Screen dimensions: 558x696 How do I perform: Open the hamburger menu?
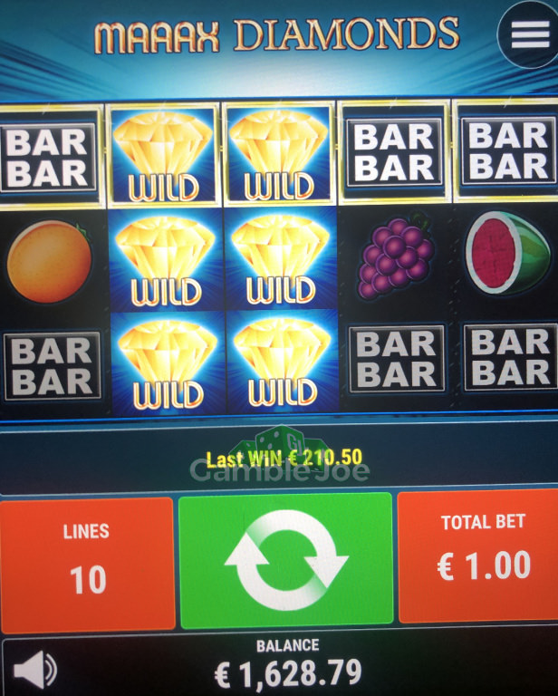(x=529, y=34)
